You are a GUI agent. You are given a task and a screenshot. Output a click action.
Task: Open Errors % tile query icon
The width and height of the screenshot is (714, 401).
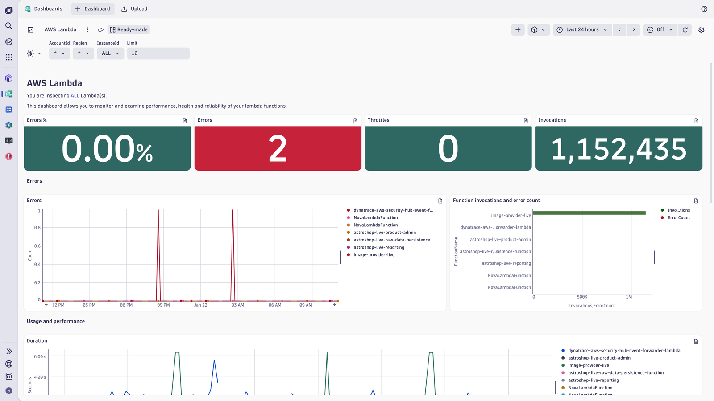pyautogui.click(x=185, y=121)
